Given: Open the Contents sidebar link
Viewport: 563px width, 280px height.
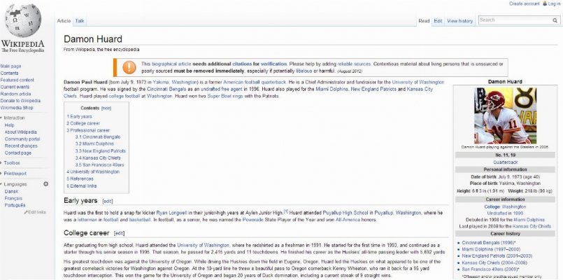Looking at the screenshot, I should (9, 73).
